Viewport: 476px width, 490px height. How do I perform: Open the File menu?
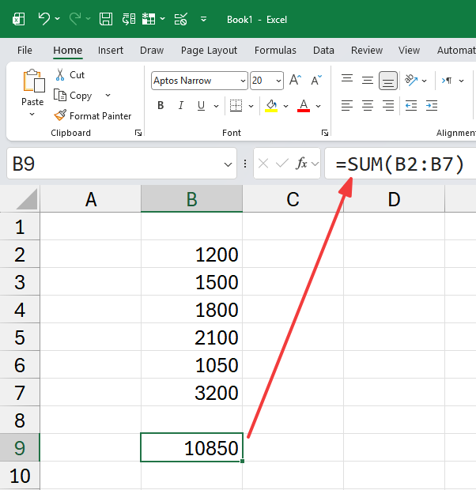pos(25,51)
